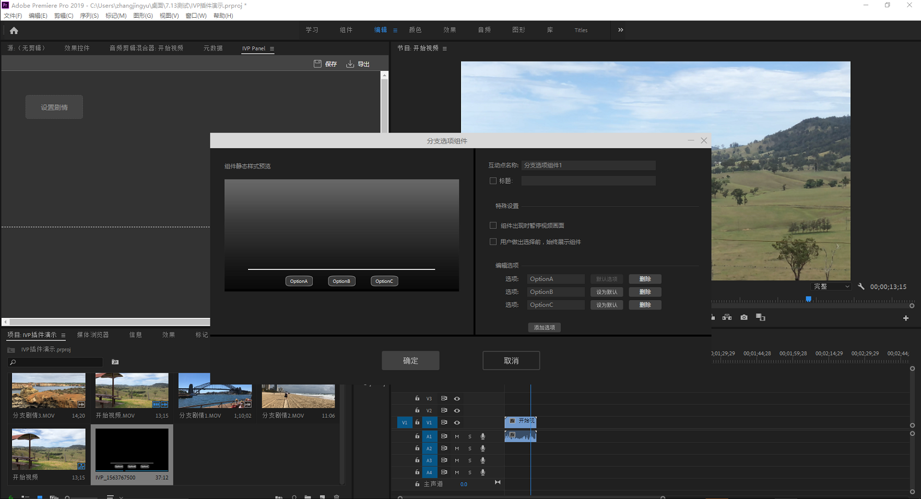Check pause video when component appears
The image size is (921, 499).
point(493,225)
